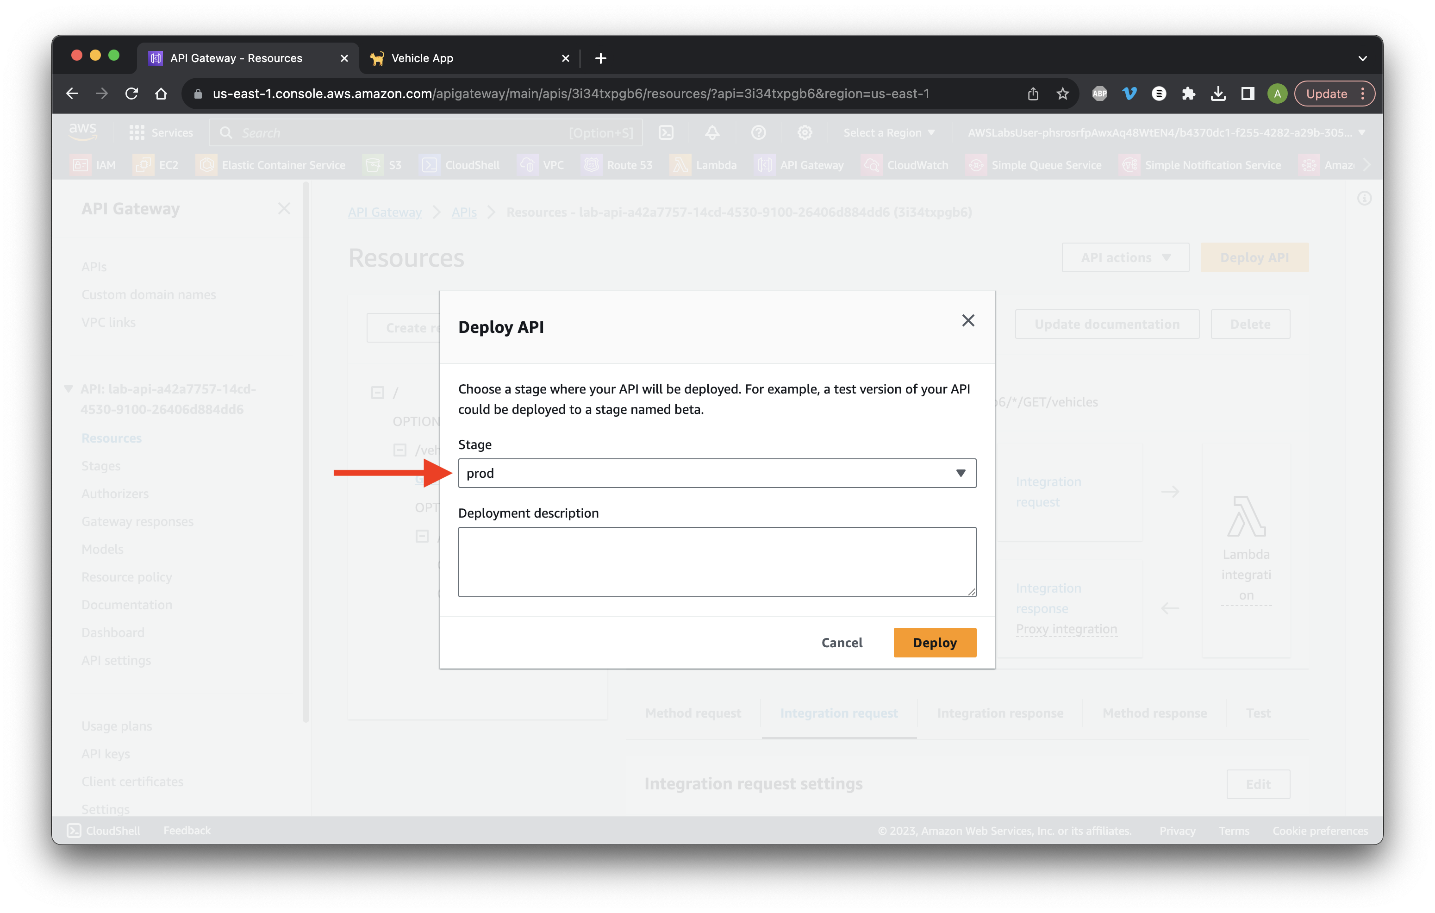Open the CloudWatch shortcut
The image size is (1435, 913).
coord(905,164)
